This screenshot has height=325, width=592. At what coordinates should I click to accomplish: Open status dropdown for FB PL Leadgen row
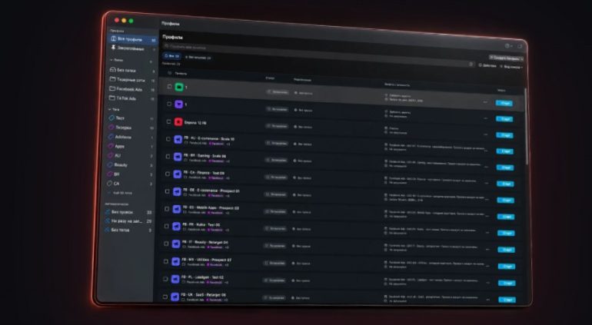[274, 280]
